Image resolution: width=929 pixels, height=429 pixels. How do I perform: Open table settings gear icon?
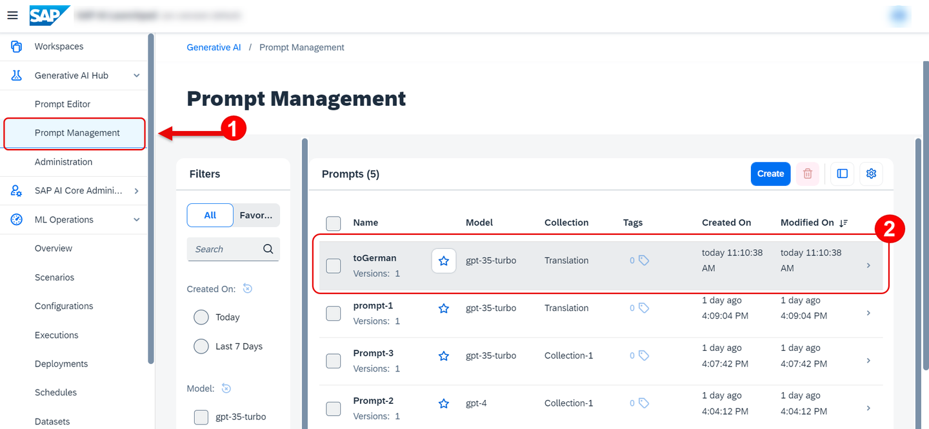pyautogui.click(x=871, y=174)
